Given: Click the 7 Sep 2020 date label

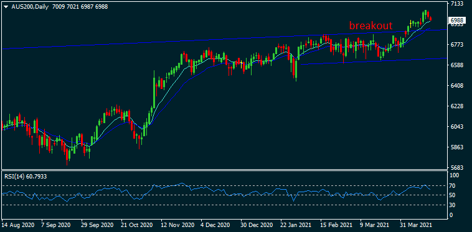Looking at the screenshot, I should [55, 225].
